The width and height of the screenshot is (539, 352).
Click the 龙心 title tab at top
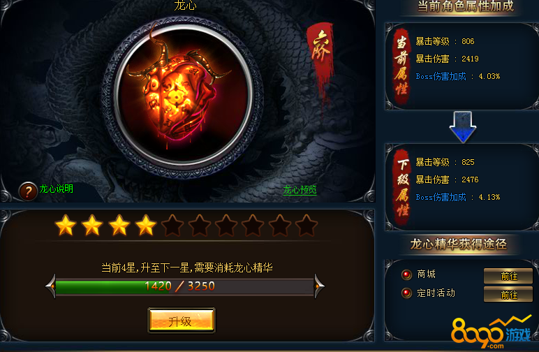tap(185, 5)
